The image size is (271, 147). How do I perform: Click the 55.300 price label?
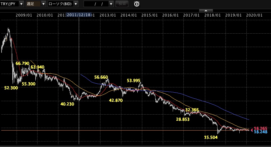pos(29,84)
